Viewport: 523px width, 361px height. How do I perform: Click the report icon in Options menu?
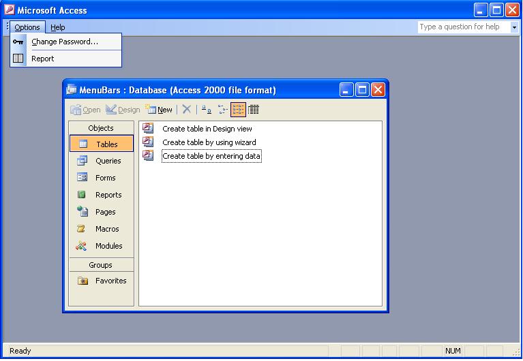pos(18,59)
